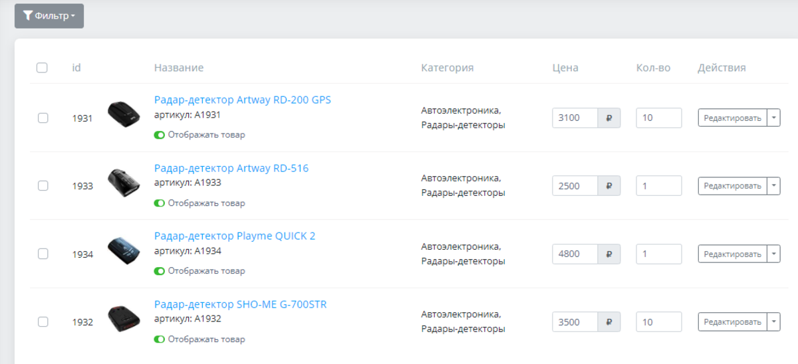This screenshot has height=364, width=798.
Task: Toggle 'Отображать товар' for Playme QUICK 2
Action: pos(160,271)
